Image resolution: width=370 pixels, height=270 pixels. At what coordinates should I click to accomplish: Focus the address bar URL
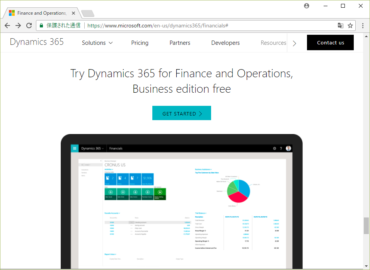point(158,25)
